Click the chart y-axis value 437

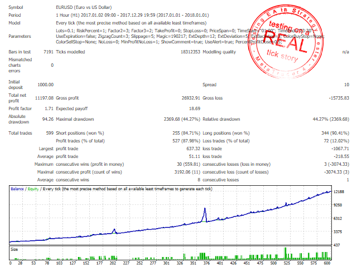pyautogui.click(x=336, y=245)
